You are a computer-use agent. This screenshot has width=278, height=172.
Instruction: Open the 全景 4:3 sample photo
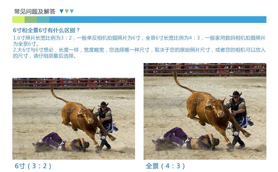pyautogui.click(x=205, y=111)
